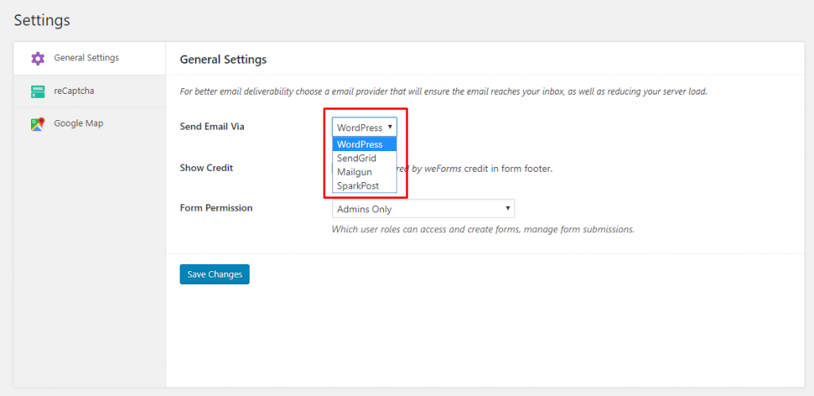Click the Save Changes button
The height and width of the screenshot is (396, 814).
(x=215, y=274)
